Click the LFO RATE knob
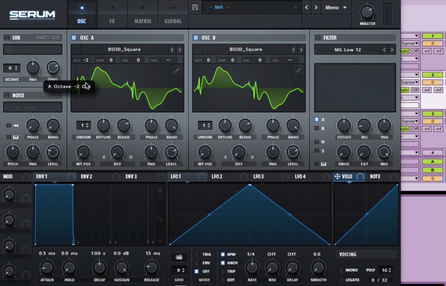The height and width of the screenshot is (286, 446). click(x=252, y=268)
